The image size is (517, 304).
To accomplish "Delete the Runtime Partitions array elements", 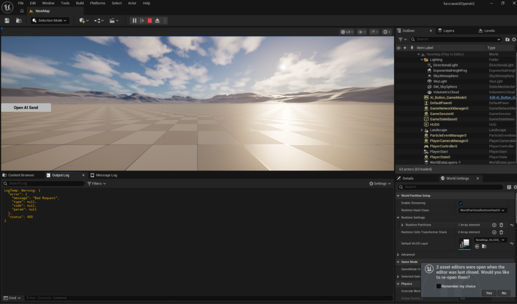I will click(x=501, y=225).
